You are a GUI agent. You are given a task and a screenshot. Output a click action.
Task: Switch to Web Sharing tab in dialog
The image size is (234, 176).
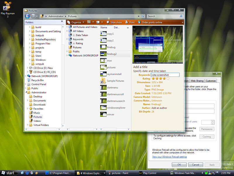[x=197, y=81]
